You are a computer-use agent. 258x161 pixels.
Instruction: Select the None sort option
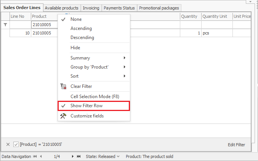coord(76,19)
